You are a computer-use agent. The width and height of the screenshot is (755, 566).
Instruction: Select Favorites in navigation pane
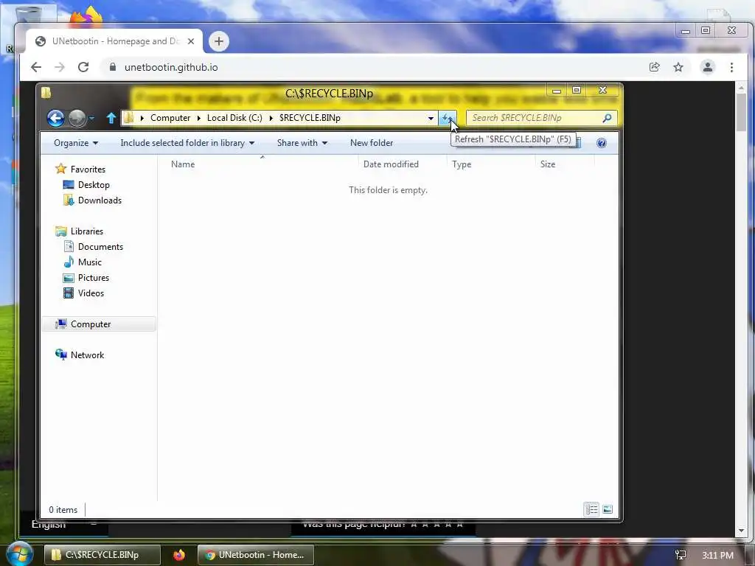pyautogui.click(x=88, y=170)
